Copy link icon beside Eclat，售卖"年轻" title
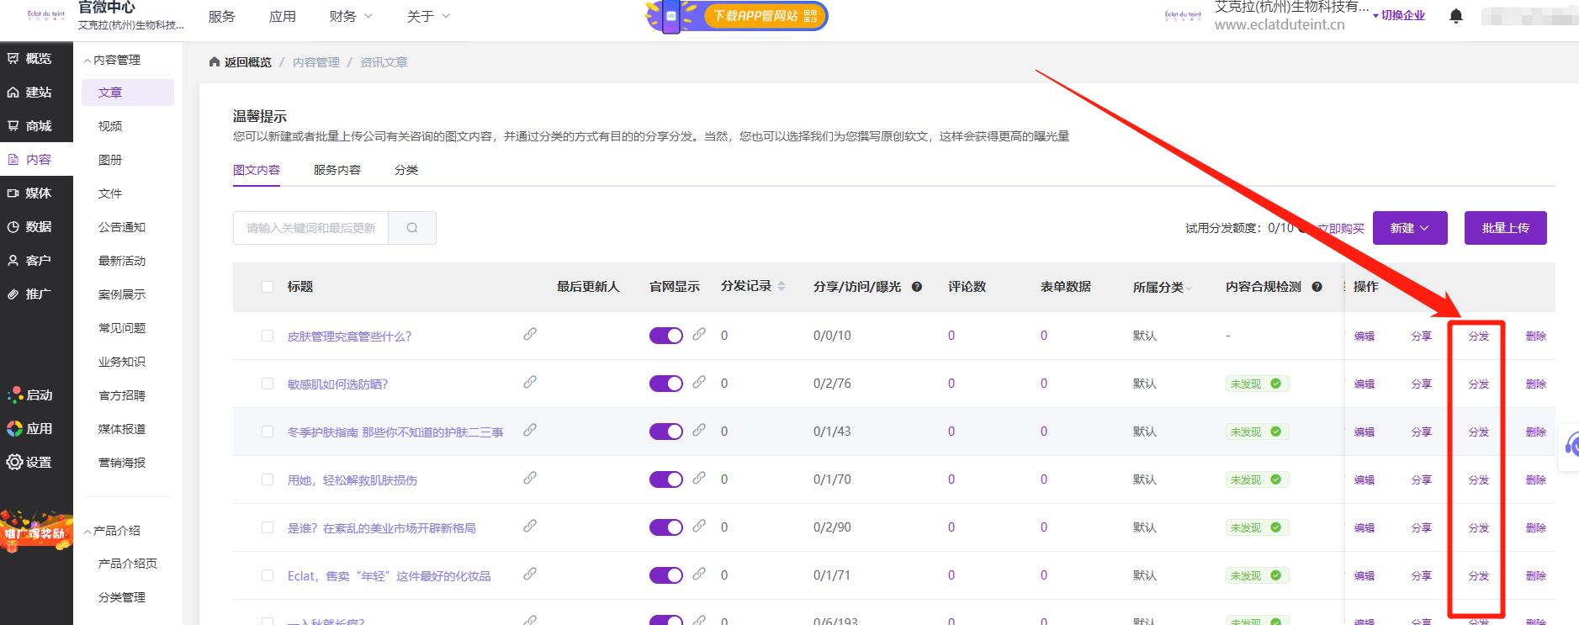 coord(530,574)
